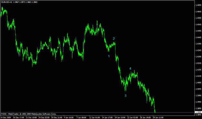Click the 12 Jan 01:00 time label

95,118
